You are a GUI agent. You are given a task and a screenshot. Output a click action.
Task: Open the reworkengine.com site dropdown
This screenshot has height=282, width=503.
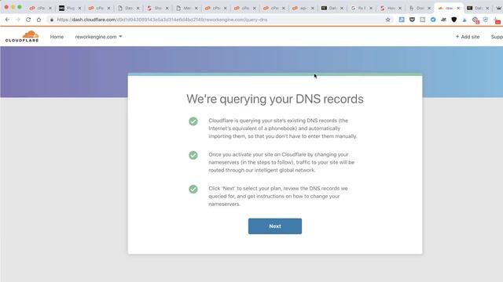(98, 37)
